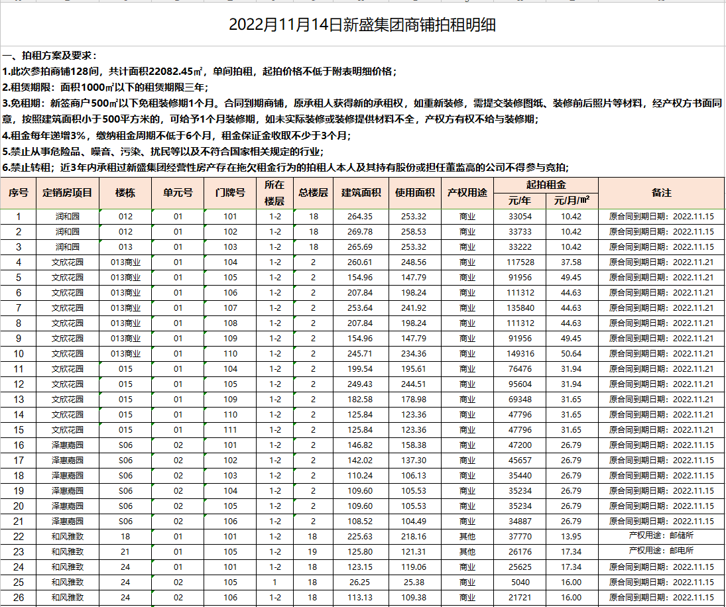Click the title cell 2022年11月14日新盛集团商铺拍租明细
The image size is (726, 607).
[362, 25]
